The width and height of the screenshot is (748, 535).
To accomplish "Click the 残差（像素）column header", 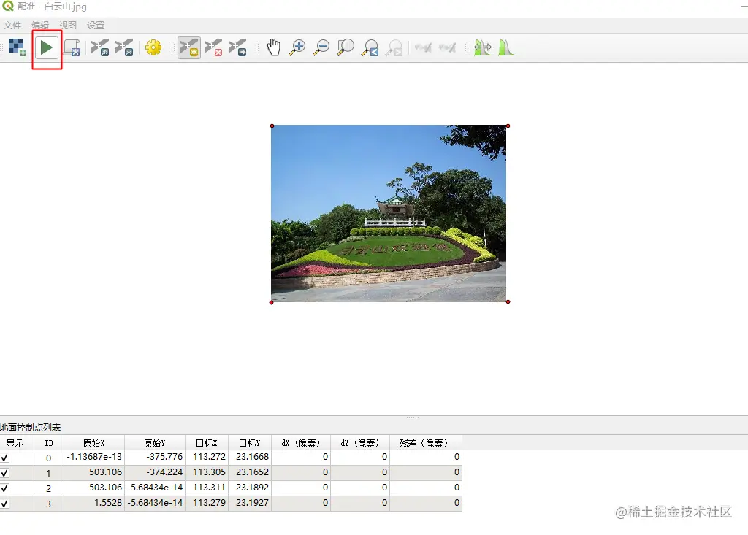I will pyautogui.click(x=426, y=443).
